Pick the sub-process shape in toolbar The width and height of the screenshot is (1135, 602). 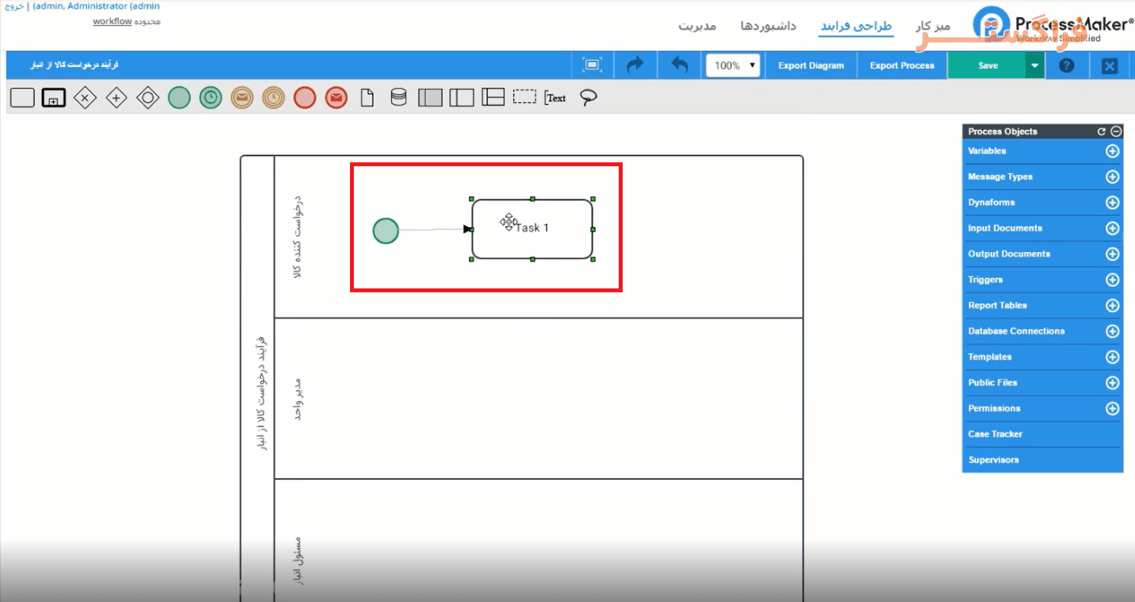point(54,98)
